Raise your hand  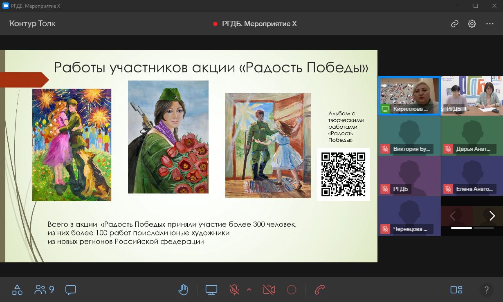click(183, 289)
